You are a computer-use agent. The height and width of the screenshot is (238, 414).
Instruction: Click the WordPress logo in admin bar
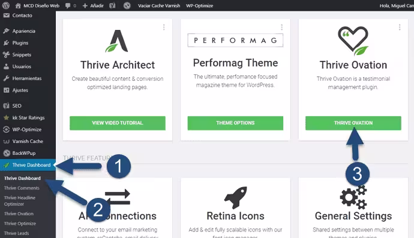[x=6, y=5]
